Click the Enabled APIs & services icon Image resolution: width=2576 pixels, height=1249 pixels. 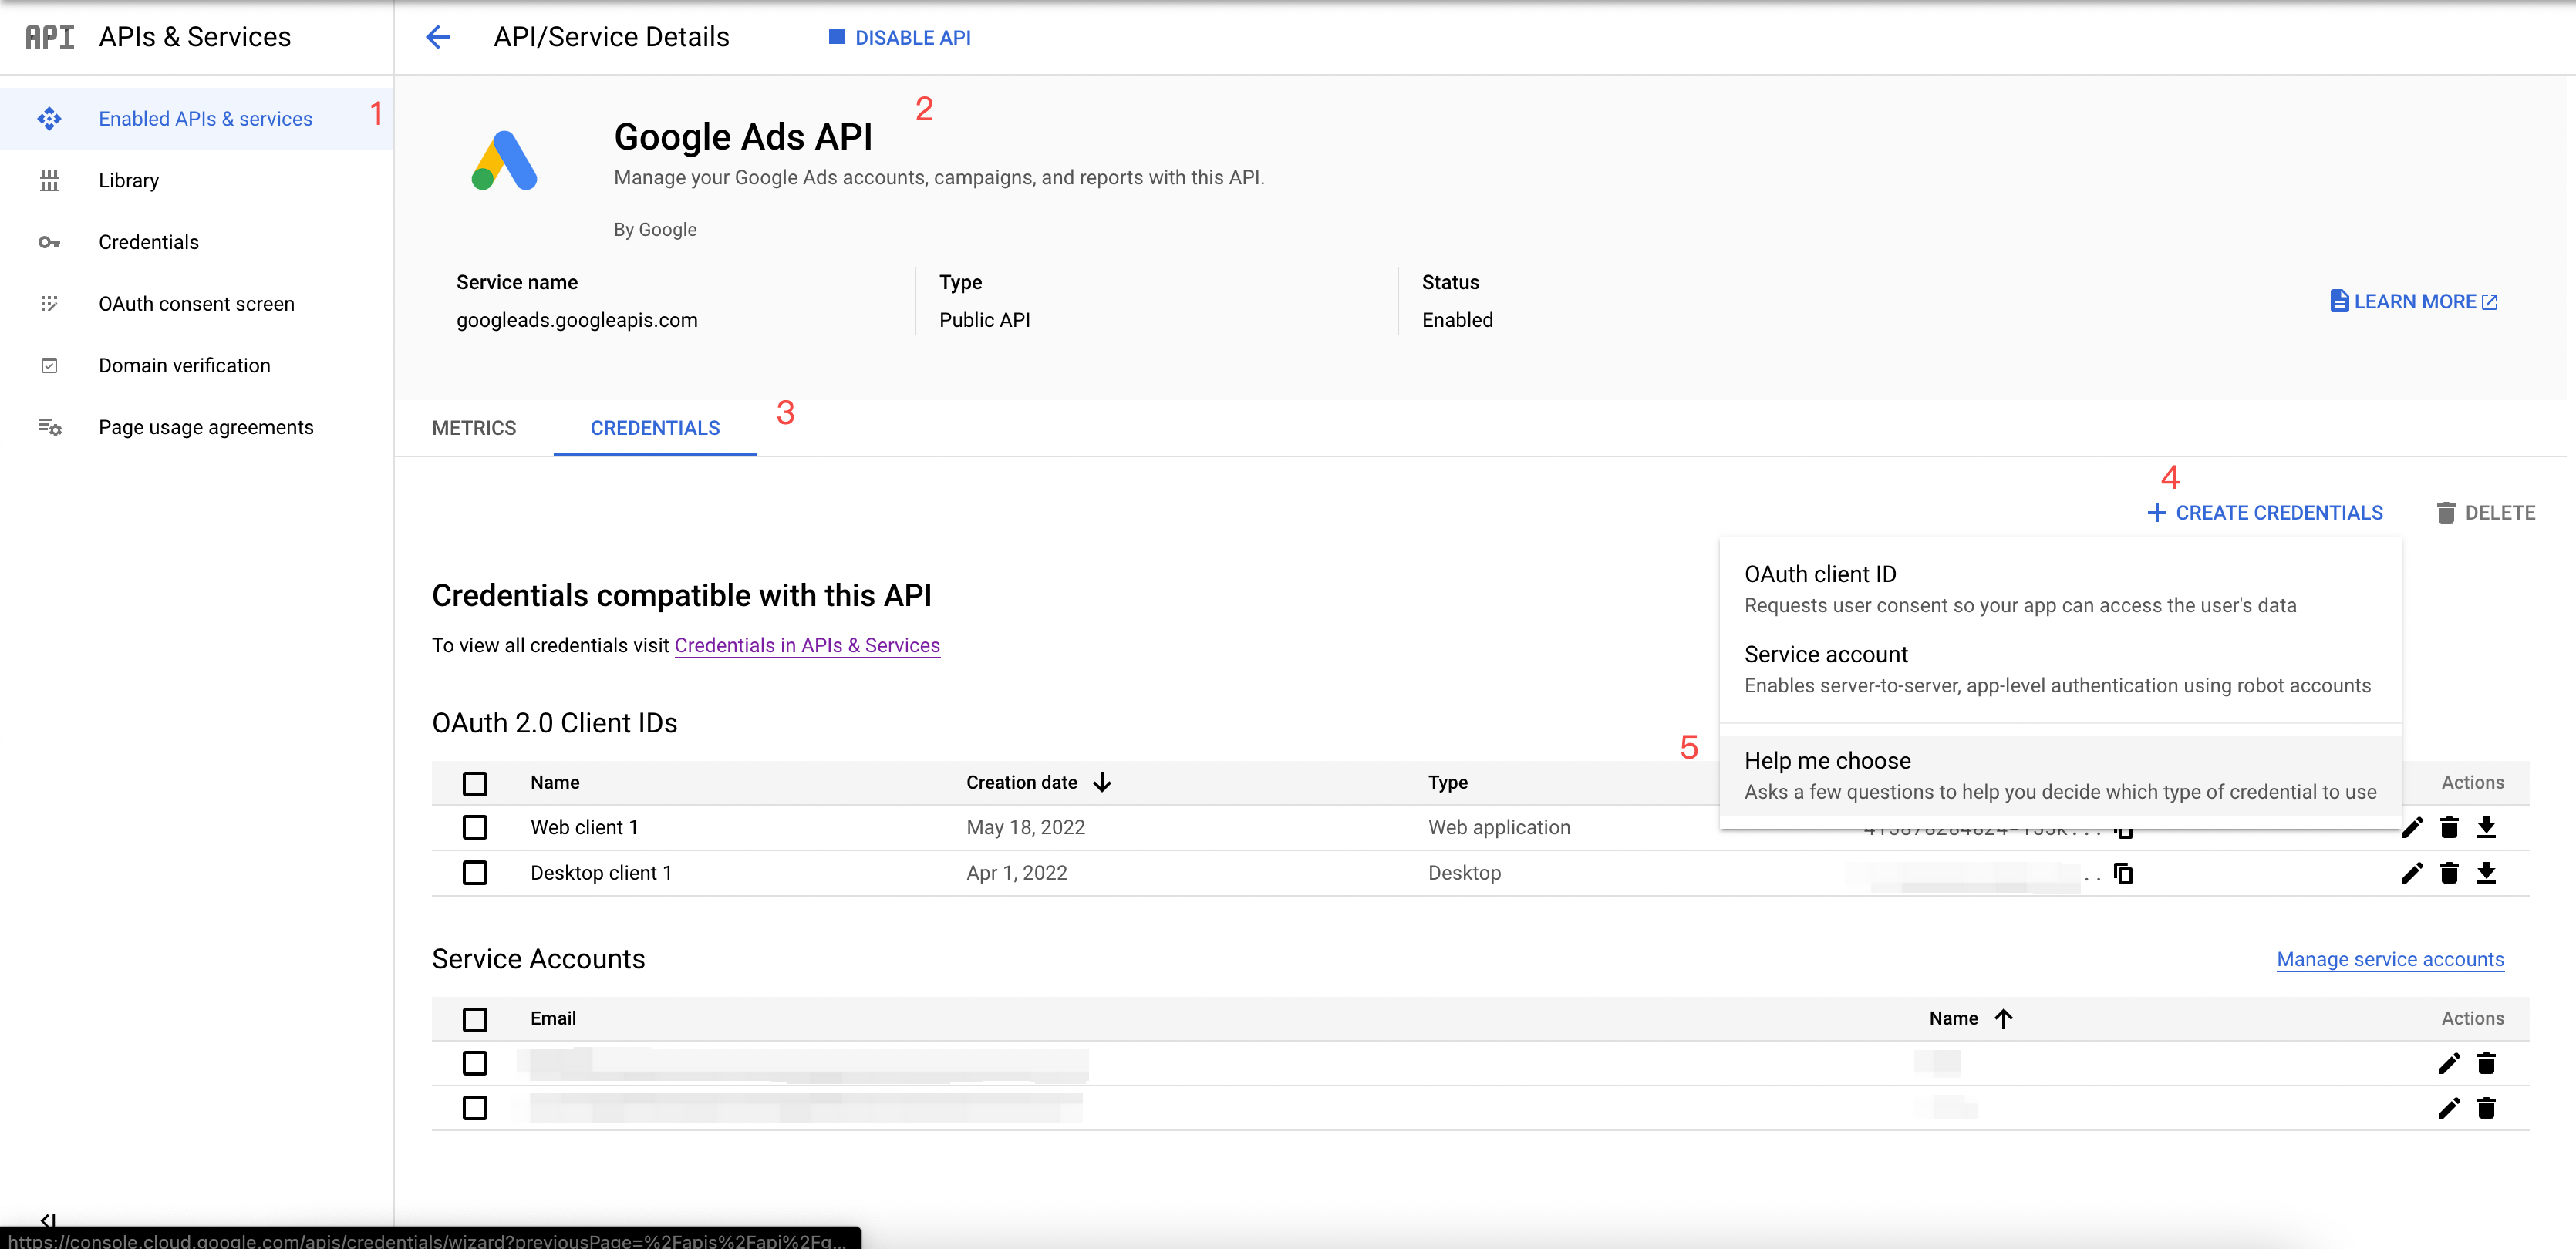pyautogui.click(x=49, y=119)
